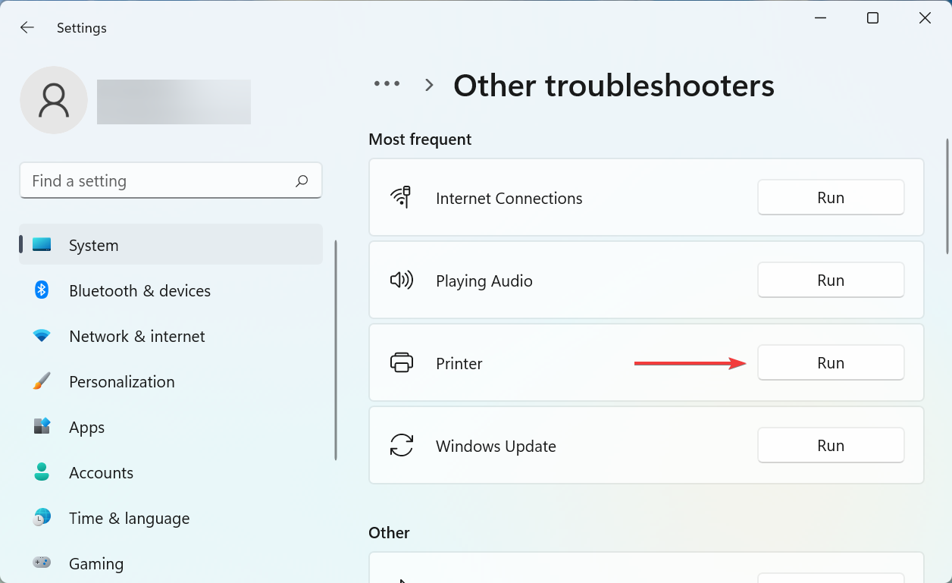Run the Printer troubleshooter
The width and height of the screenshot is (952, 583).
point(831,362)
